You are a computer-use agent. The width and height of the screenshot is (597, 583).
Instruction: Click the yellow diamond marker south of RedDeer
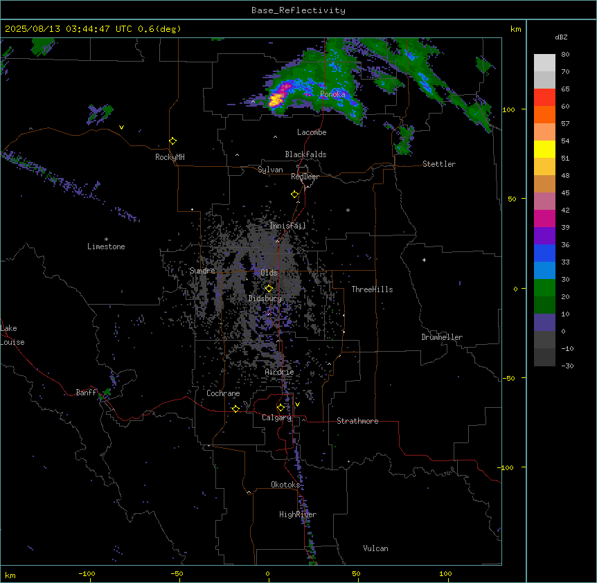(x=294, y=195)
